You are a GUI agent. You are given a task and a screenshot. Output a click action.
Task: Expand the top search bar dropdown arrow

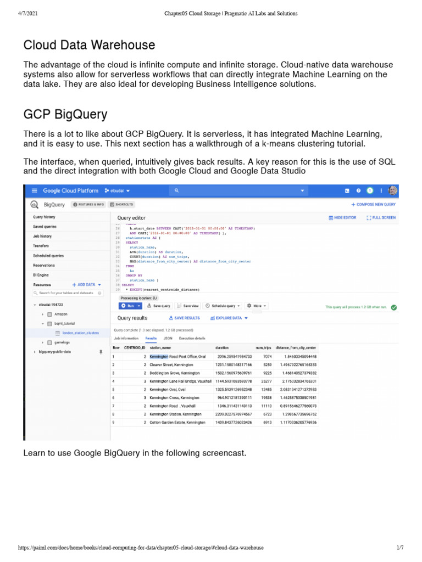302,190
